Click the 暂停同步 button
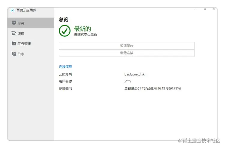Screen dimensions: 225x148 coord(127,46)
